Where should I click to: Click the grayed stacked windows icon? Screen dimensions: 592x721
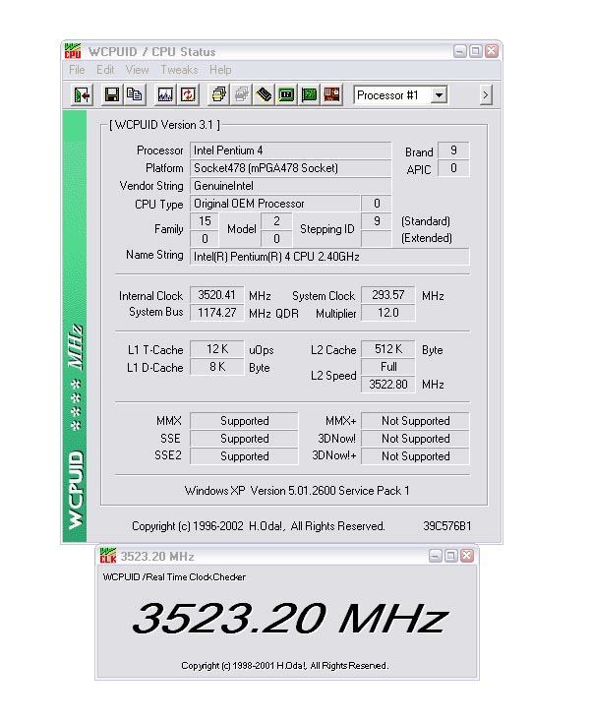click(x=241, y=95)
